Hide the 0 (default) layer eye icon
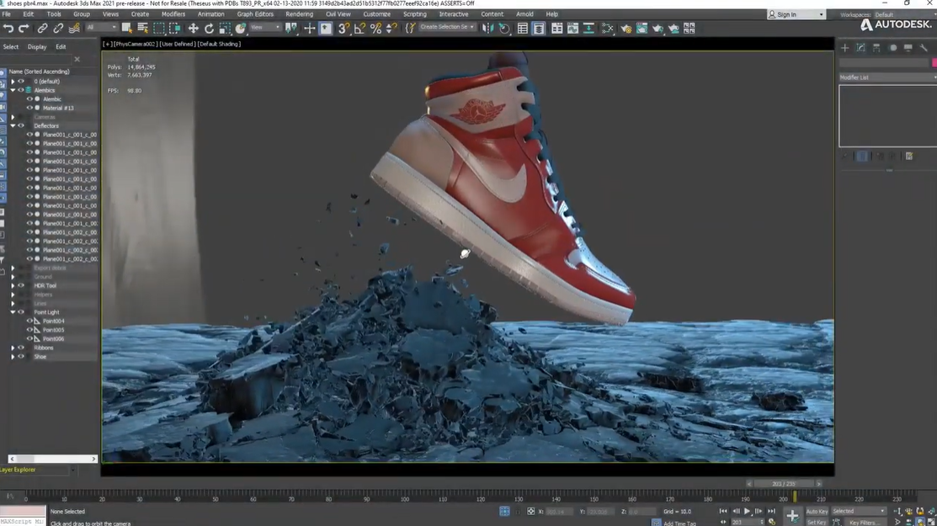Image resolution: width=937 pixels, height=526 pixels. click(x=21, y=81)
